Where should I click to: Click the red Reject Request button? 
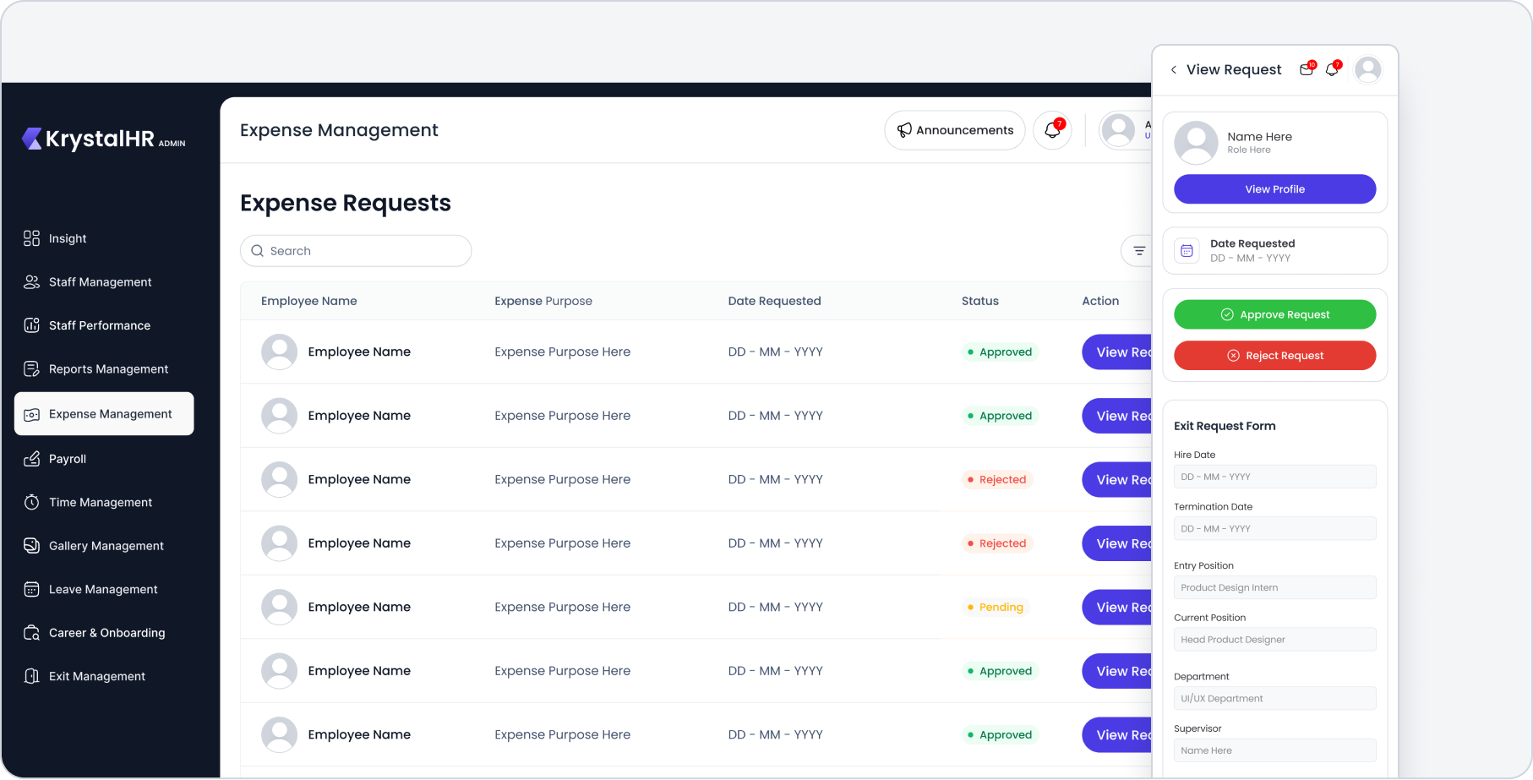coord(1274,356)
